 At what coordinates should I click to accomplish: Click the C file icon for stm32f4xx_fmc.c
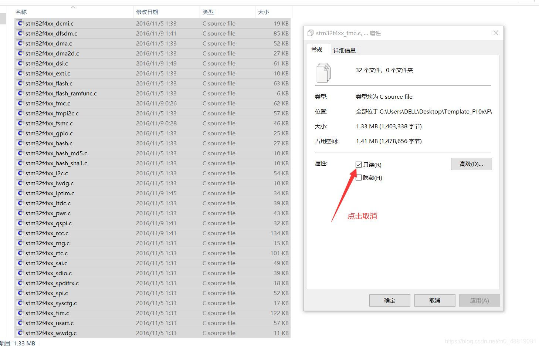pos(20,103)
